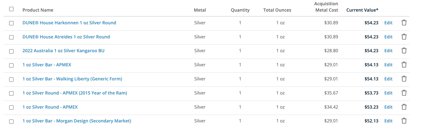Select the DUNE House Harkonnen row checkbox
Screen dimensions: 423x131
point(11,23)
